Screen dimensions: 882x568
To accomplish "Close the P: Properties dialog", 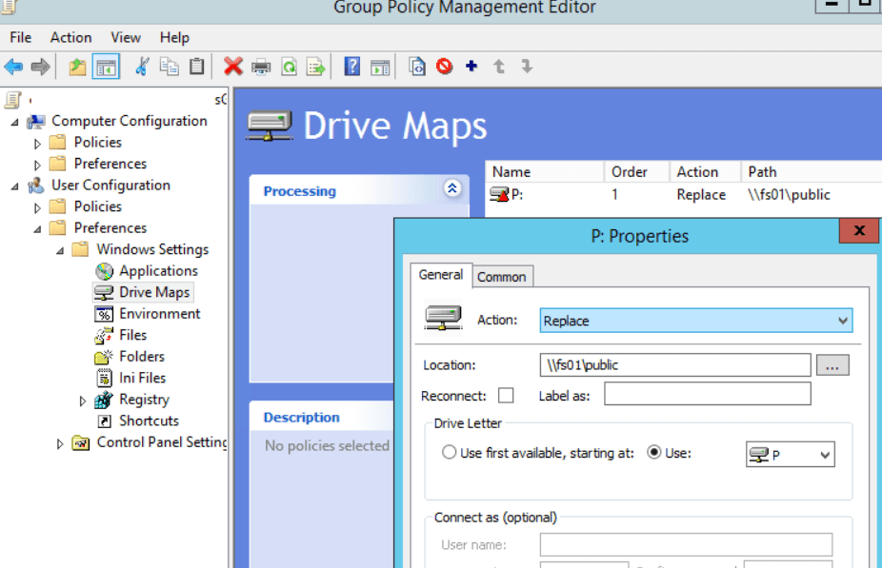I will [x=859, y=230].
